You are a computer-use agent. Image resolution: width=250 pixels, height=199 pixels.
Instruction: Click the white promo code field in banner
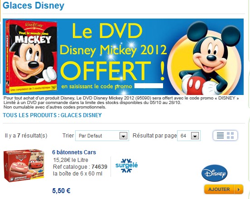pyautogui.click(x=149, y=85)
